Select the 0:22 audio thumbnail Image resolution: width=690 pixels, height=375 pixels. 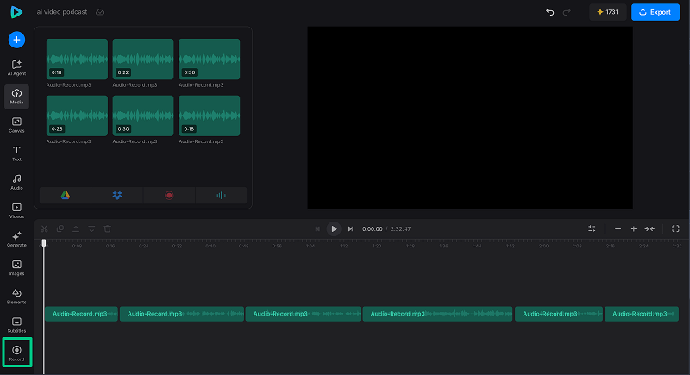pyautogui.click(x=143, y=59)
